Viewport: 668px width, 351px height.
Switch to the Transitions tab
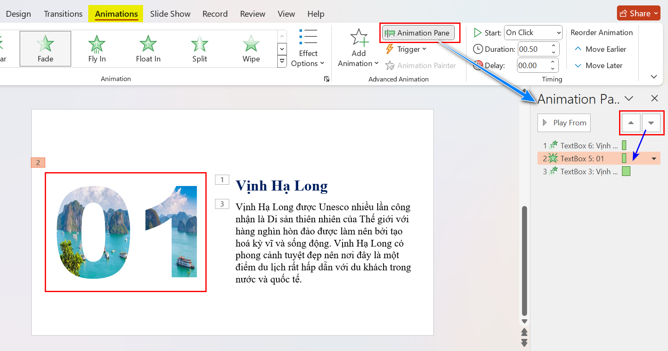click(63, 14)
